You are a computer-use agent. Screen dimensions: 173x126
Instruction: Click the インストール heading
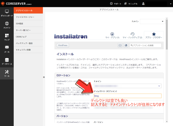[65, 54]
